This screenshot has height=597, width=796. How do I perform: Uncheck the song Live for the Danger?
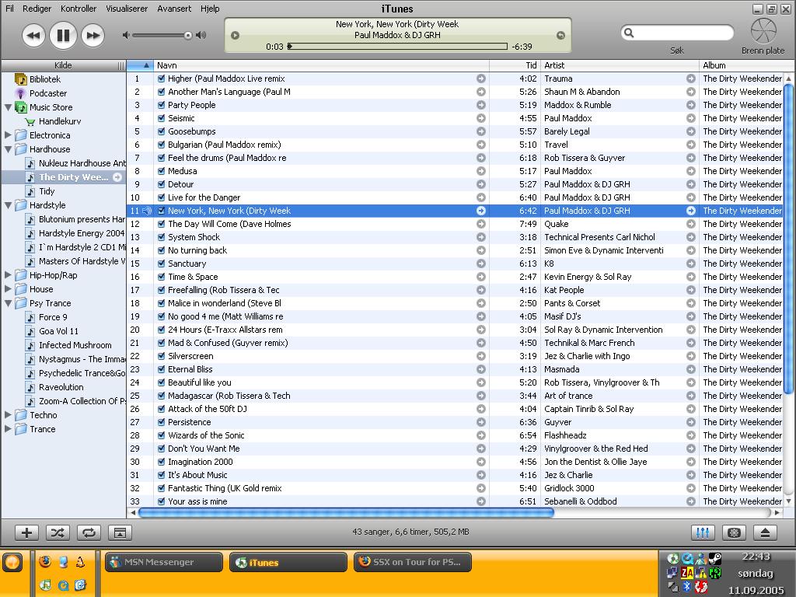click(x=161, y=197)
